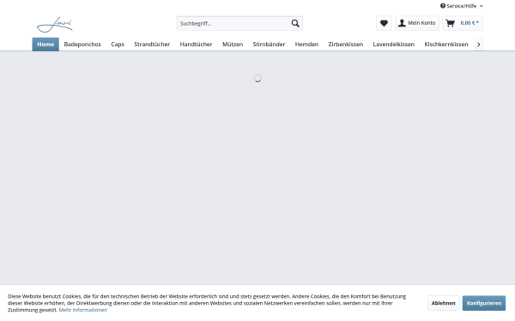Viewport: 515px width, 321px height.
Task: Open the Stirnbänder category
Action: point(269,45)
